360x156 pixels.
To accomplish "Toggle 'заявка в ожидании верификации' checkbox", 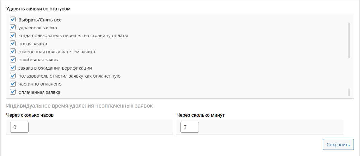I will coord(13,68).
